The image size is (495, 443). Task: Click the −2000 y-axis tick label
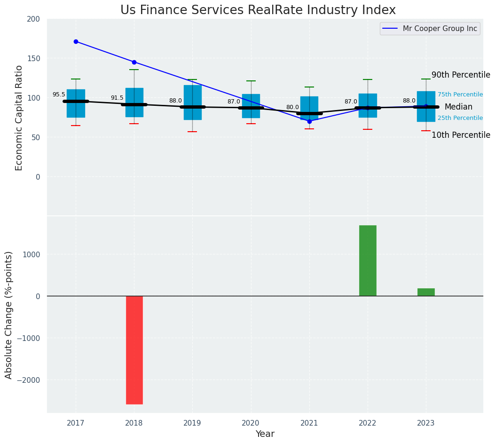pyautogui.click(x=29, y=380)
